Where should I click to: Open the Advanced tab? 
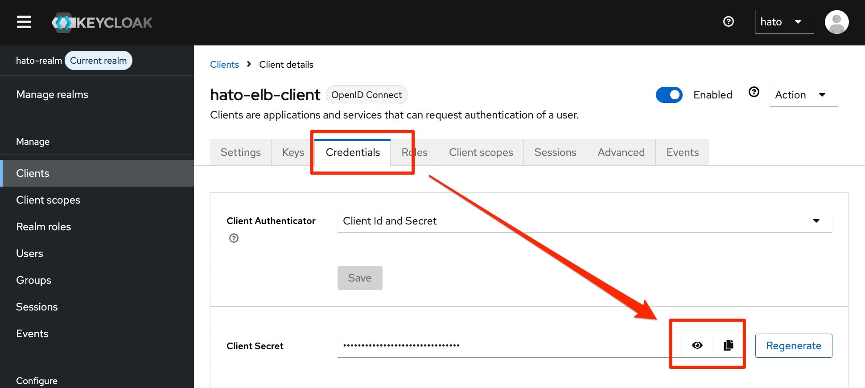click(x=621, y=152)
